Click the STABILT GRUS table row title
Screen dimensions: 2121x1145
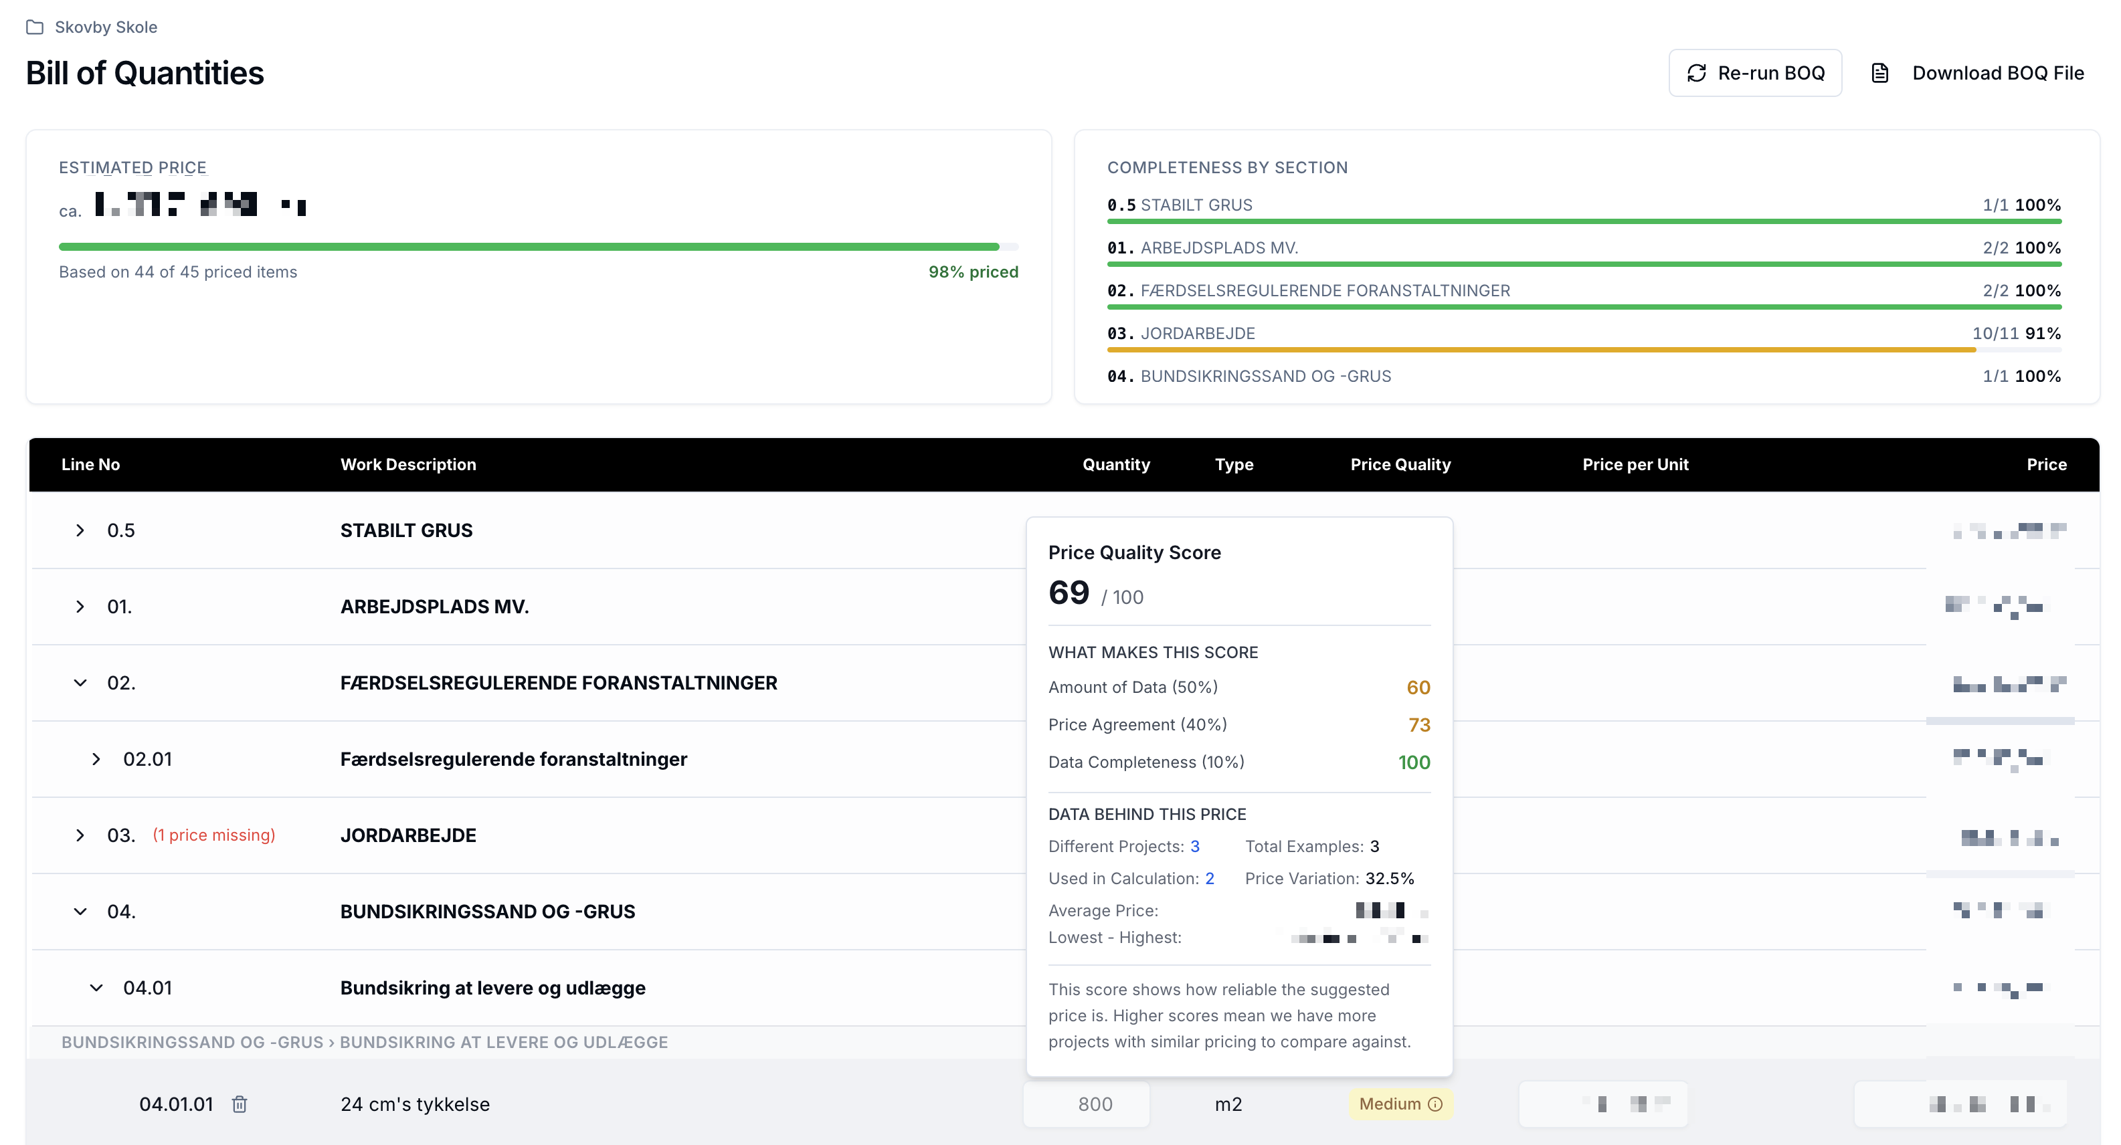coord(407,530)
